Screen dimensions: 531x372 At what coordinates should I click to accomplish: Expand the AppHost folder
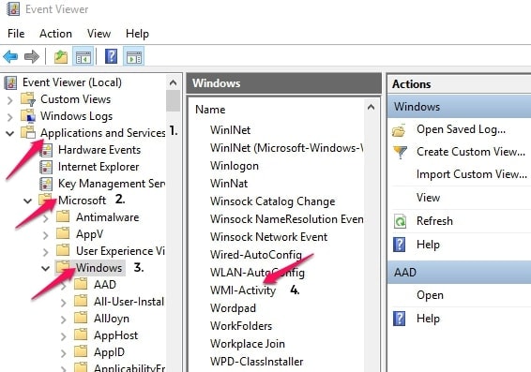pyautogui.click(x=64, y=336)
